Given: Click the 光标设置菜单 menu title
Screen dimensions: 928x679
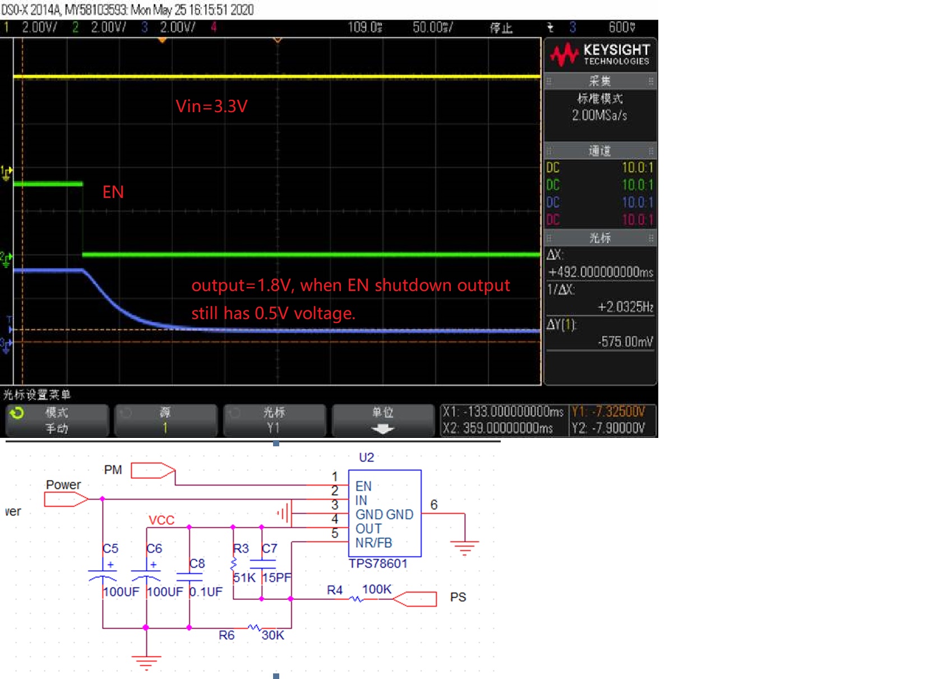Looking at the screenshot, I should pyautogui.click(x=37, y=394).
